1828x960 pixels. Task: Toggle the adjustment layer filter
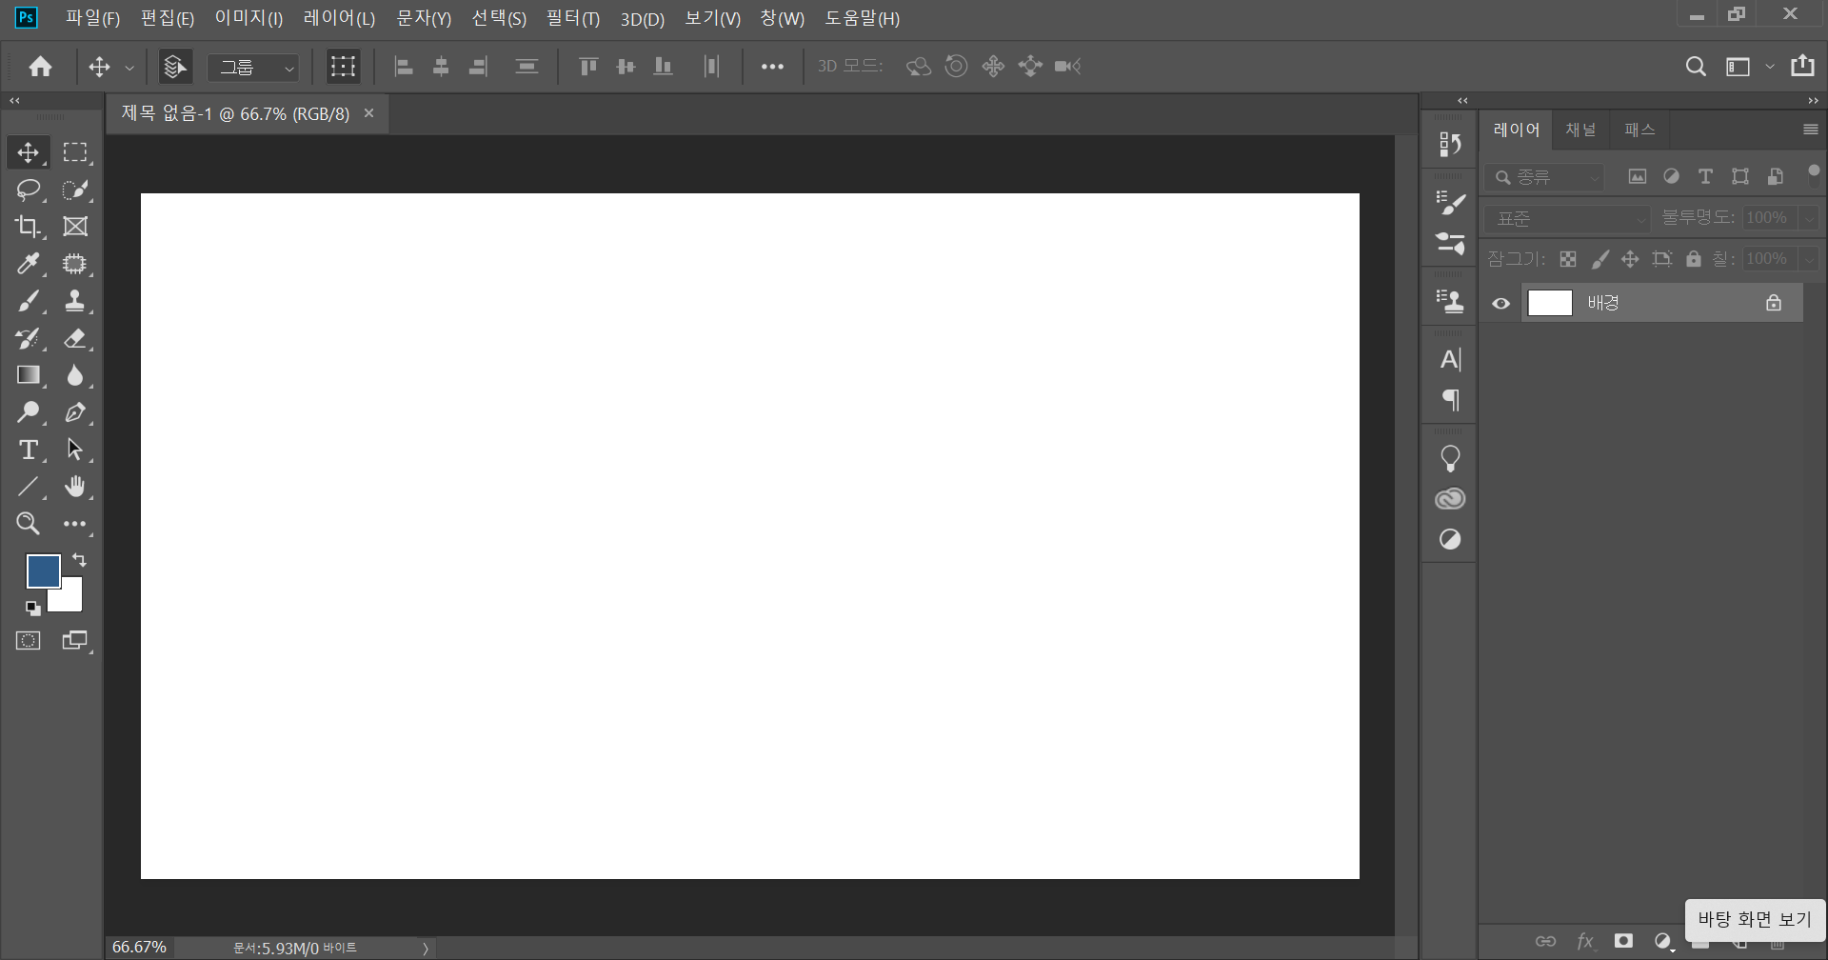coord(1671,177)
